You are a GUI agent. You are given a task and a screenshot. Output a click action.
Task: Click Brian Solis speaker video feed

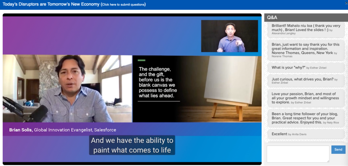(68, 89)
